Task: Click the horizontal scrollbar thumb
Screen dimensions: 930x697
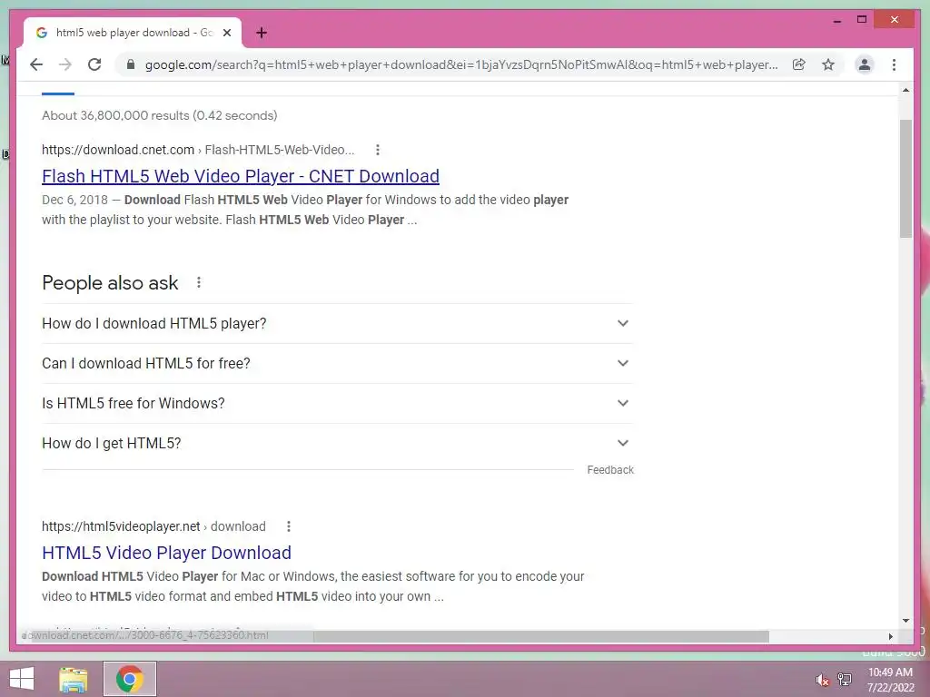Action: click(541, 636)
